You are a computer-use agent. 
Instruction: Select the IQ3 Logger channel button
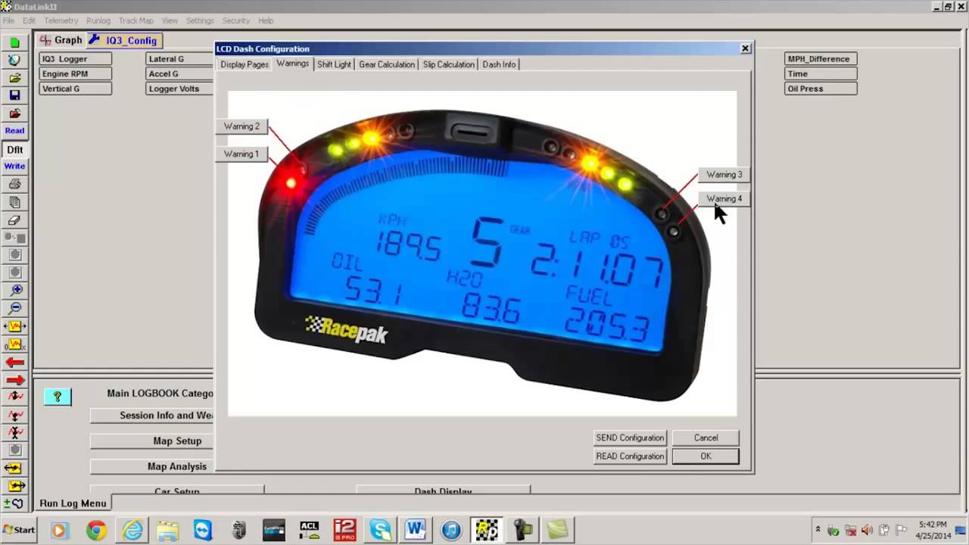point(75,59)
